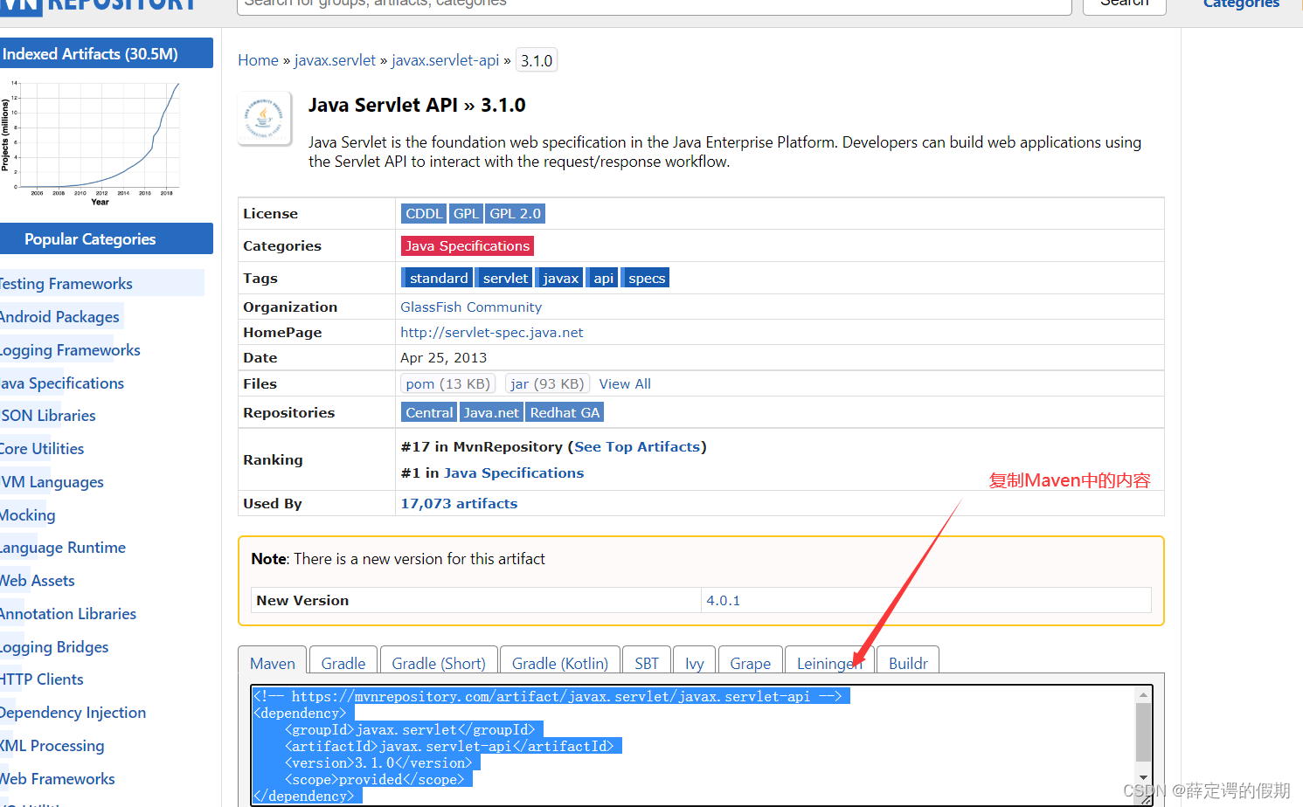Click the View All files link
Screen dimensions: 1303x807
click(x=625, y=384)
